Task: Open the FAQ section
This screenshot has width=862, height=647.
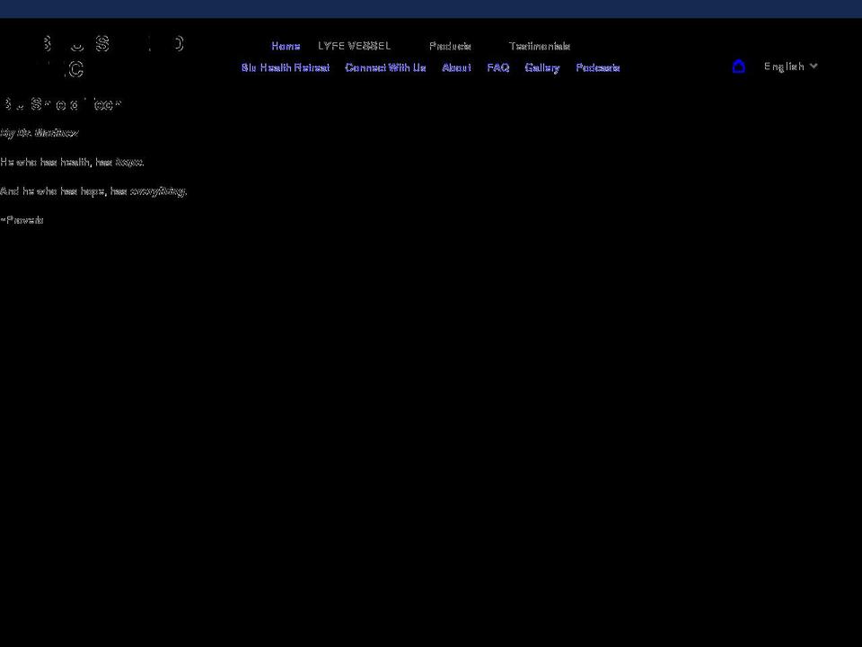Action: tap(497, 67)
